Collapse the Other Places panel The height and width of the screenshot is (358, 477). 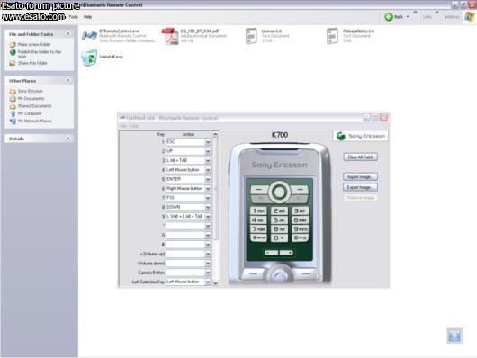68,81
